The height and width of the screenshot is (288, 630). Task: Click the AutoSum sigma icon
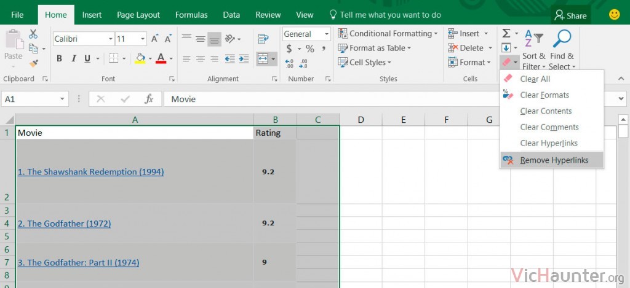click(506, 33)
